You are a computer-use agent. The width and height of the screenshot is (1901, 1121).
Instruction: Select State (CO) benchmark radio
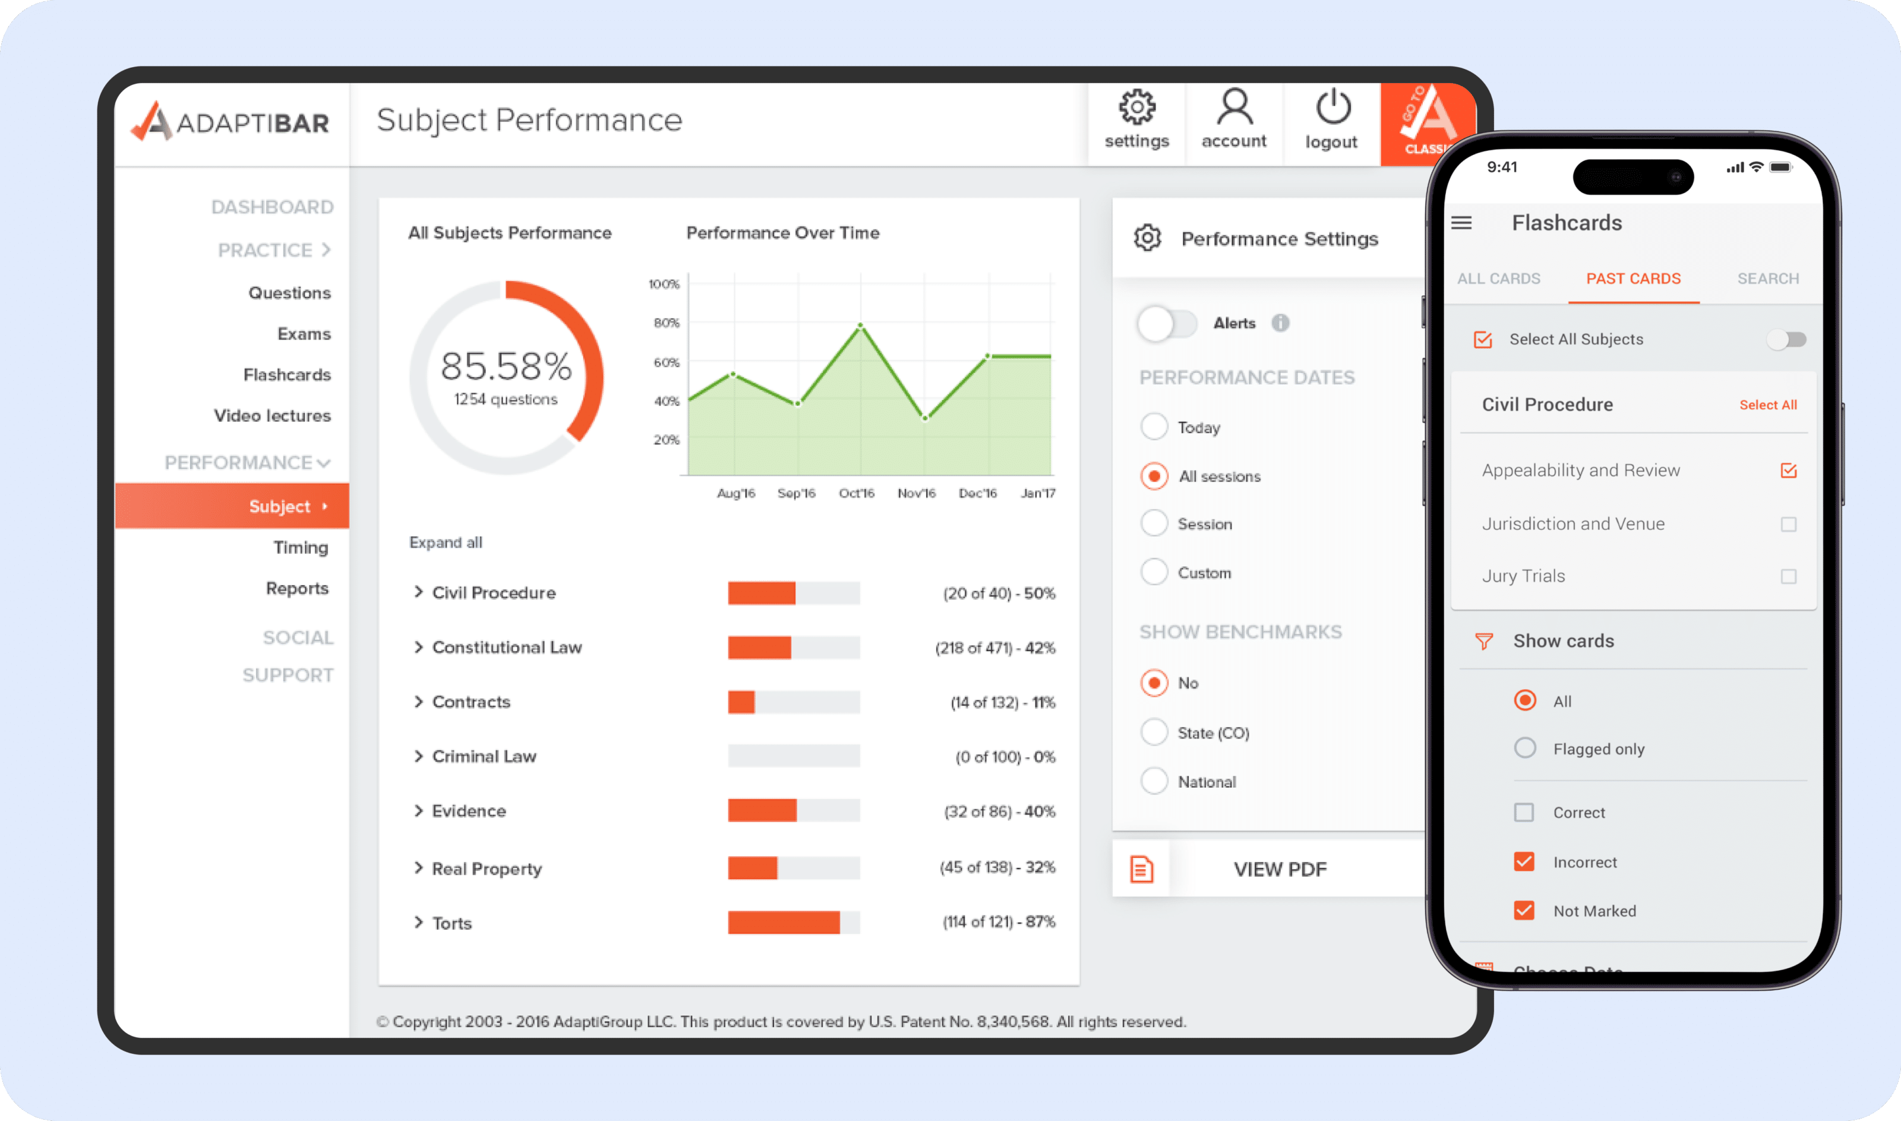(x=1154, y=732)
